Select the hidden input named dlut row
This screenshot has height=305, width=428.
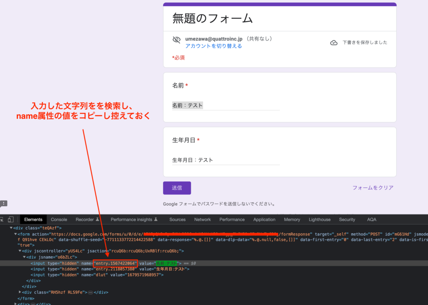(214, 275)
